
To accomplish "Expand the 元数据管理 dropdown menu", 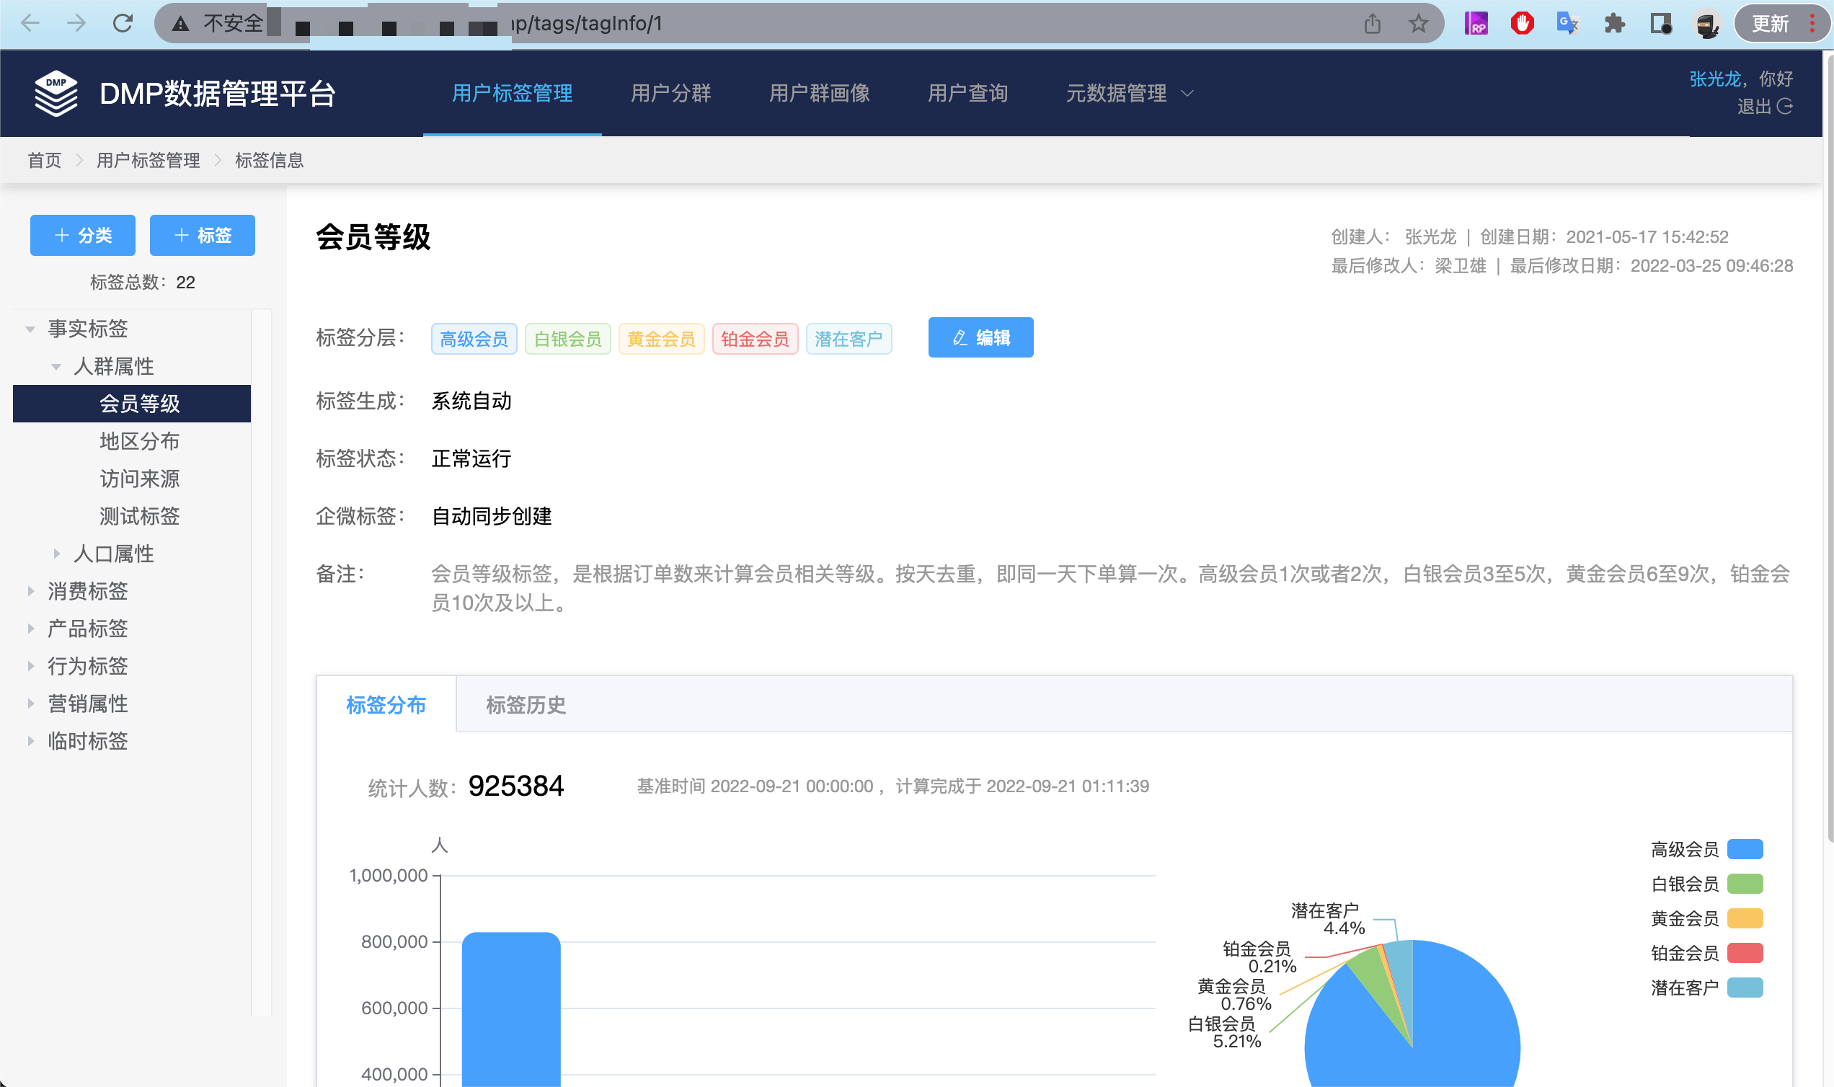I will click(1130, 93).
